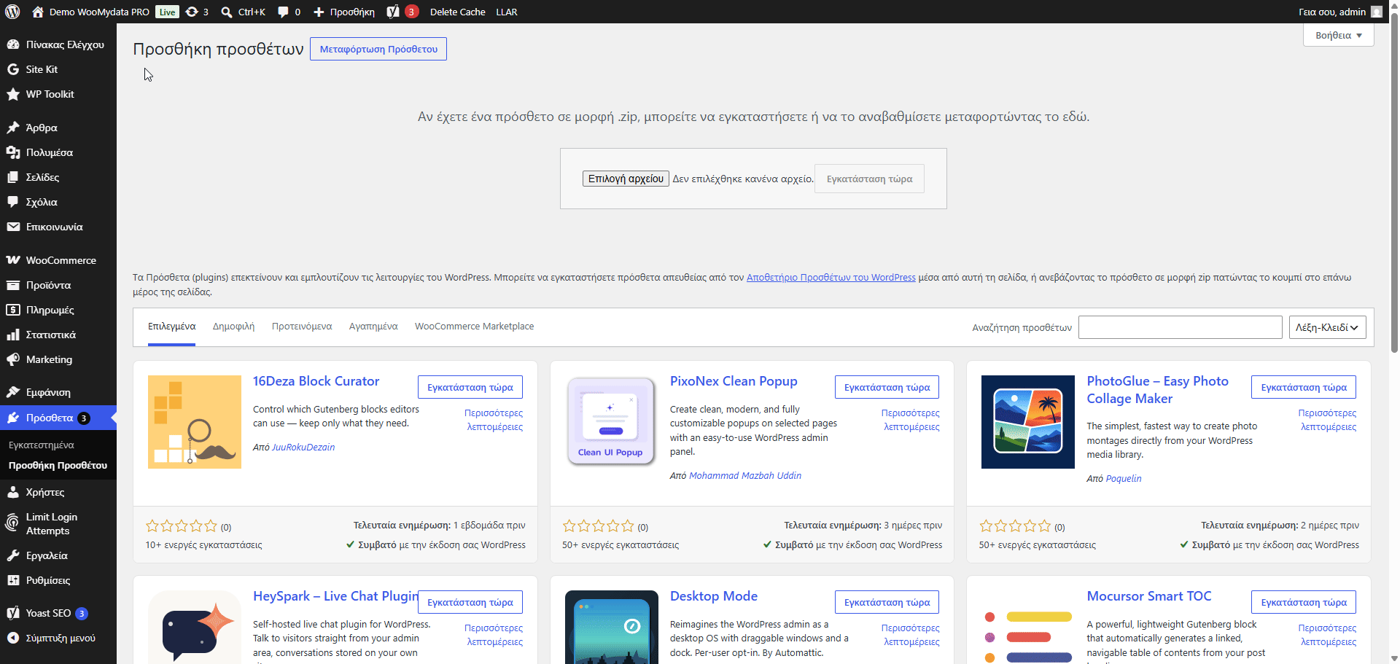This screenshot has height=664, width=1400.
Task: Click Μεταφόρτωση Πρόσθετου button
Action: (378, 49)
